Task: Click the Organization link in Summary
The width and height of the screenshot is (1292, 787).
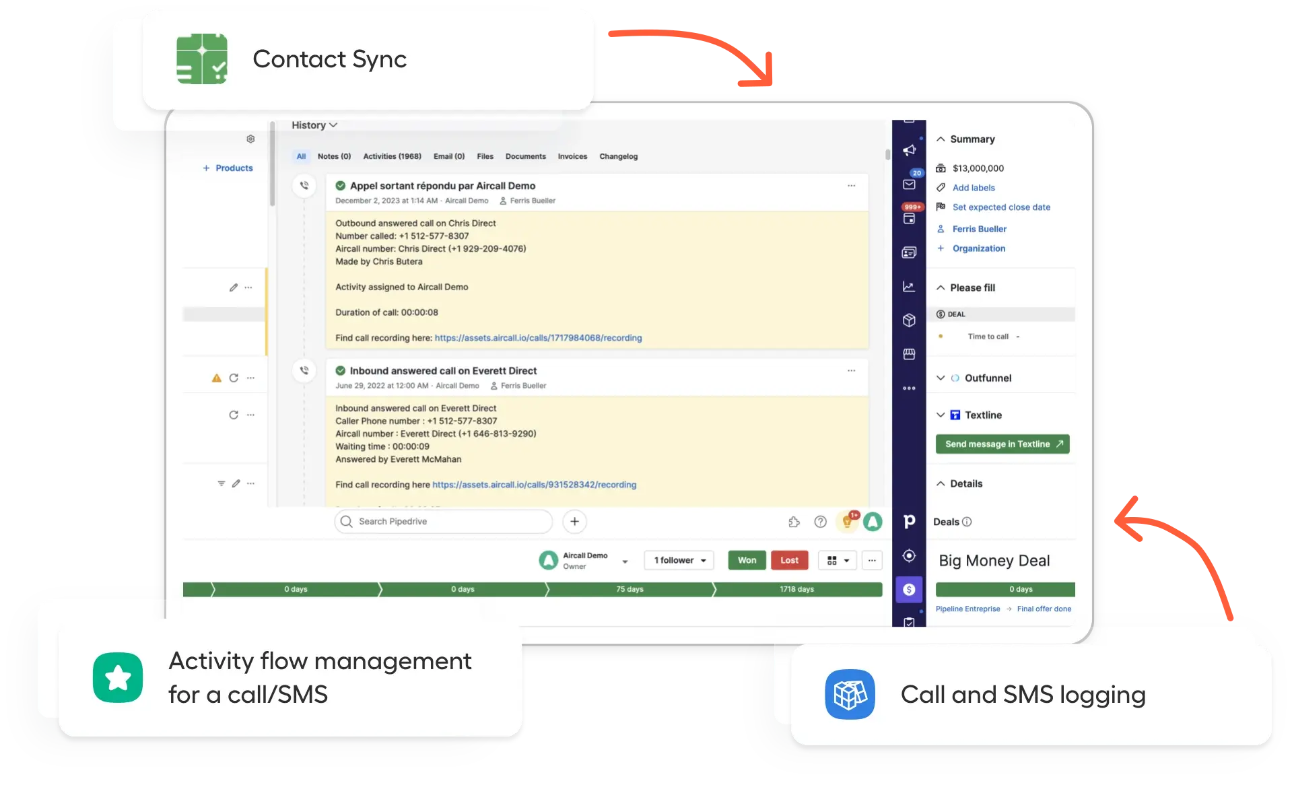Action: 979,248
